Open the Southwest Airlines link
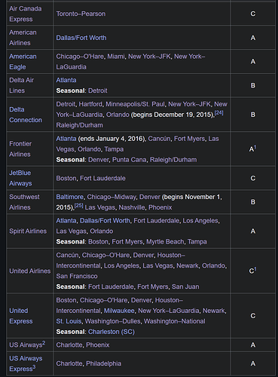The height and width of the screenshot is (377, 278). click(x=24, y=202)
